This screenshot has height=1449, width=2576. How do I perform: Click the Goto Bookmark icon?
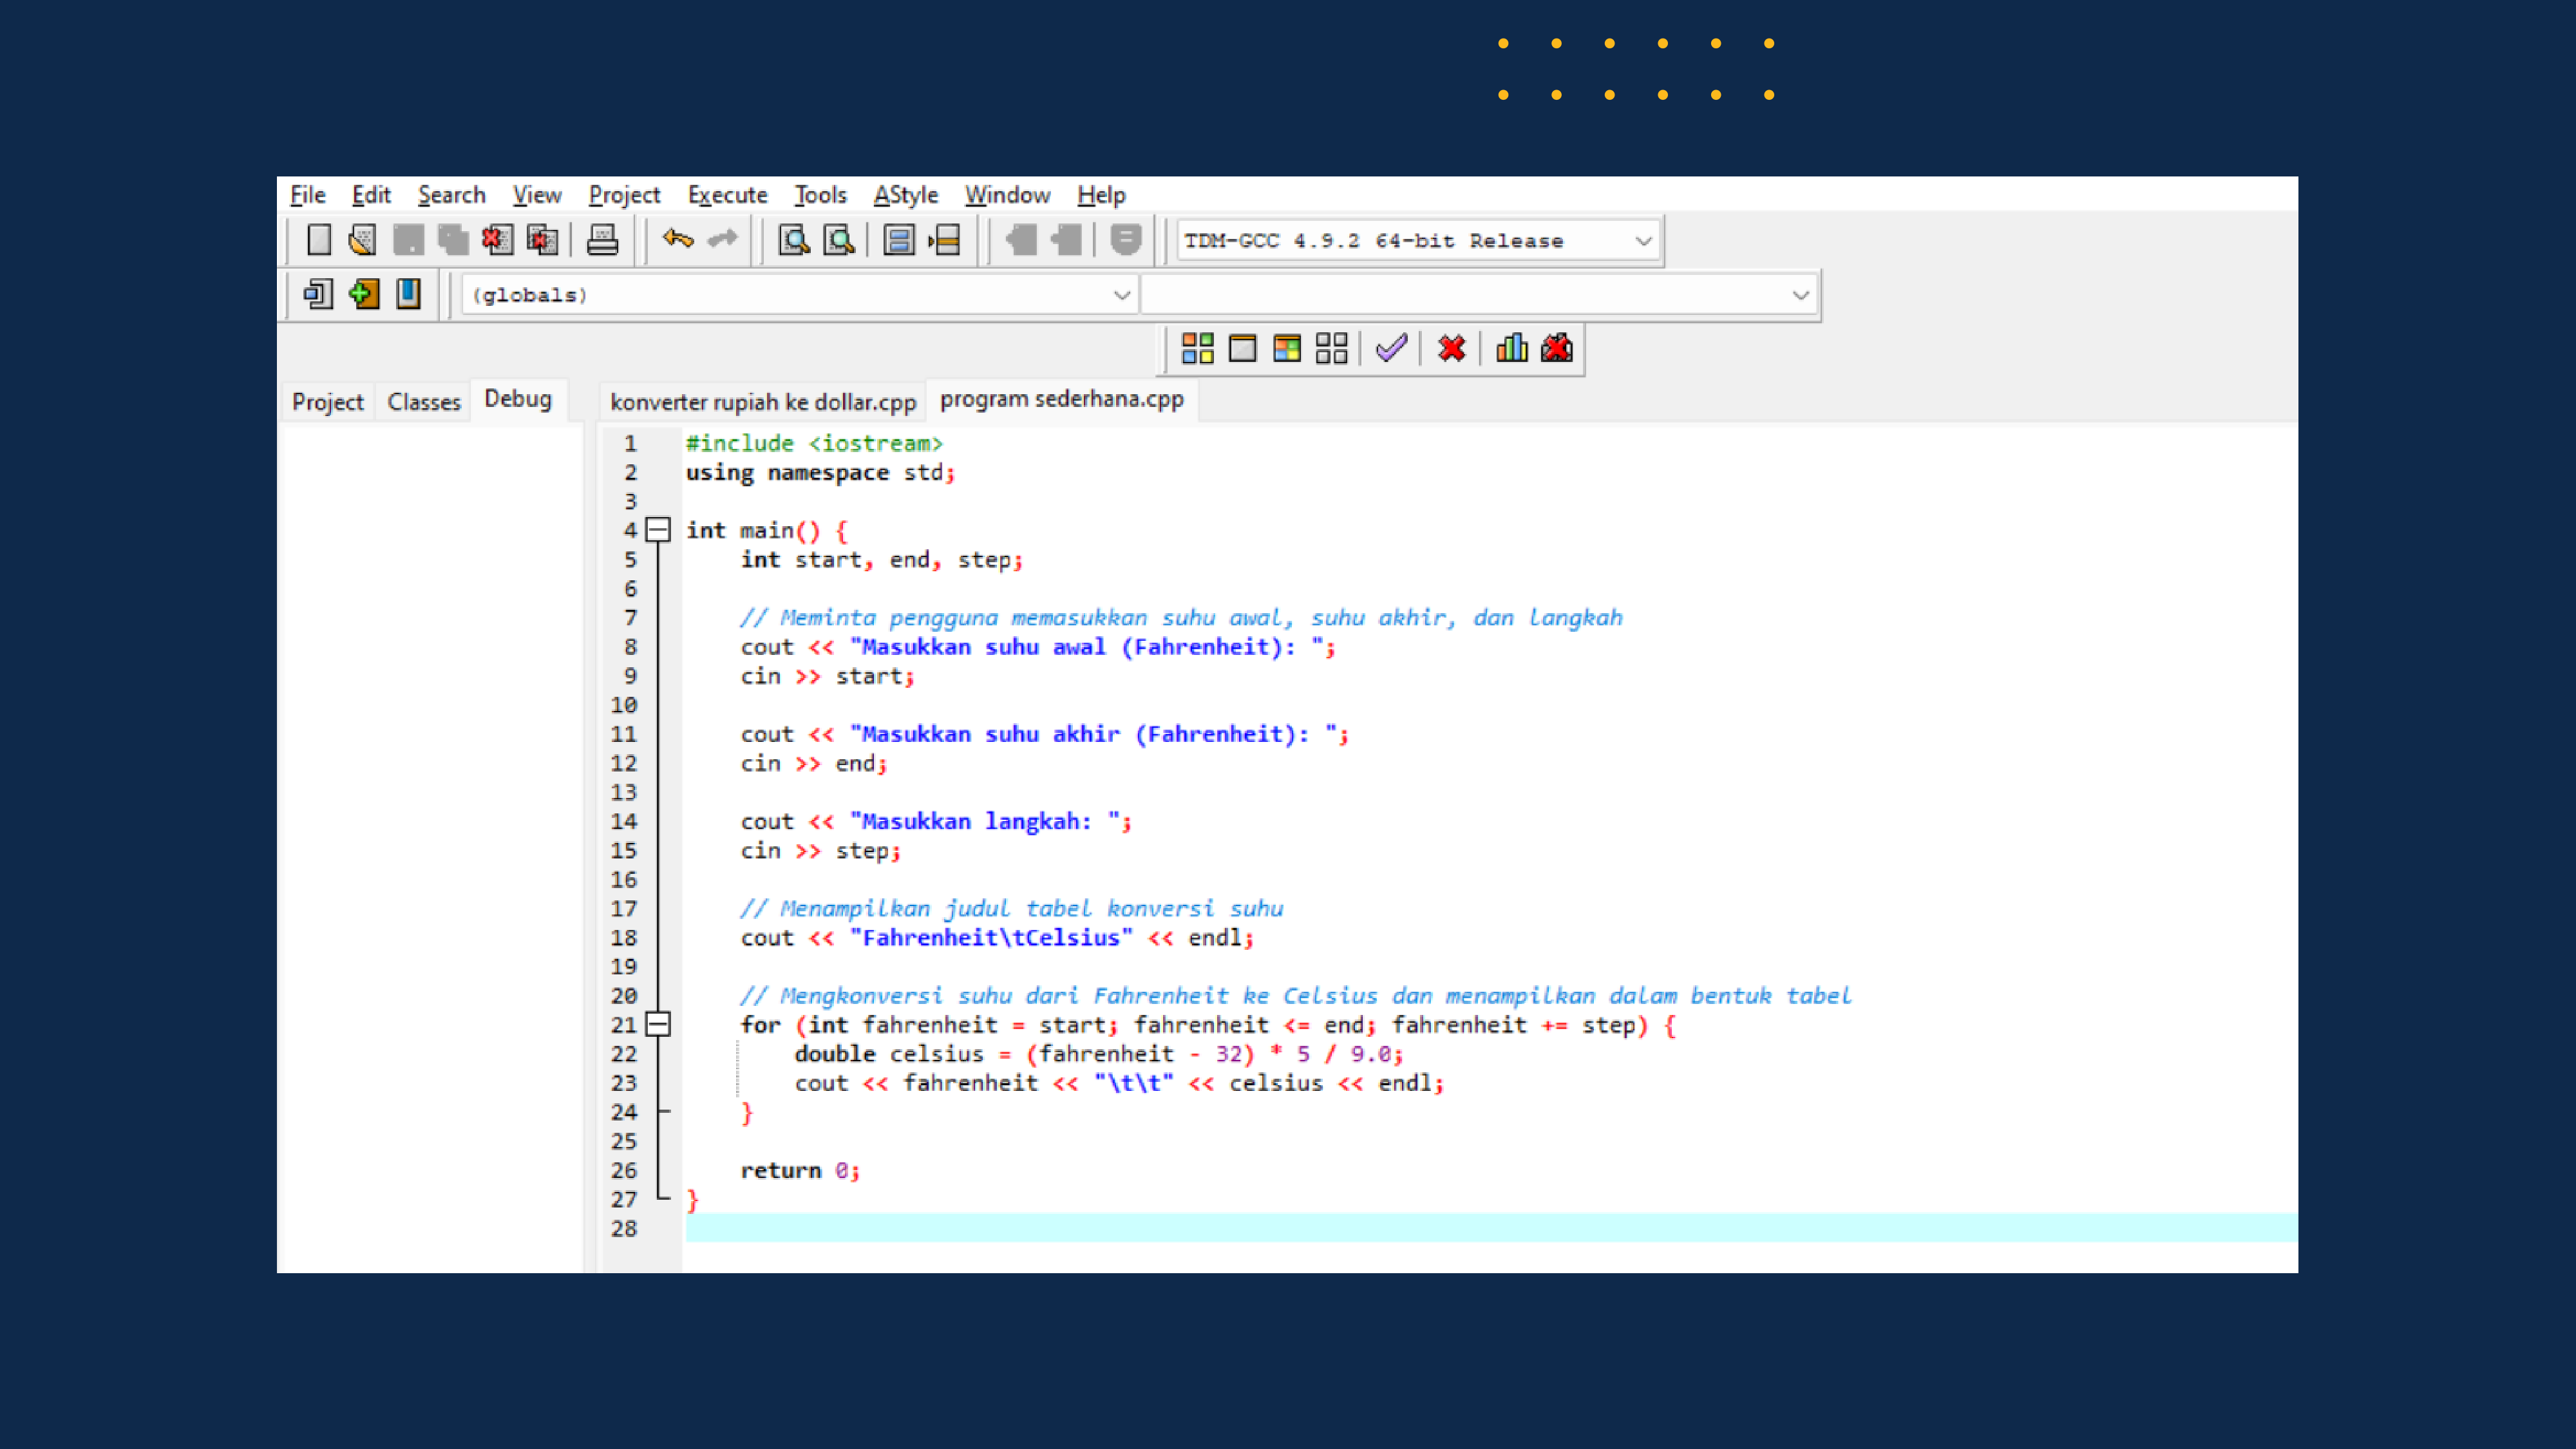(x=944, y=240)
